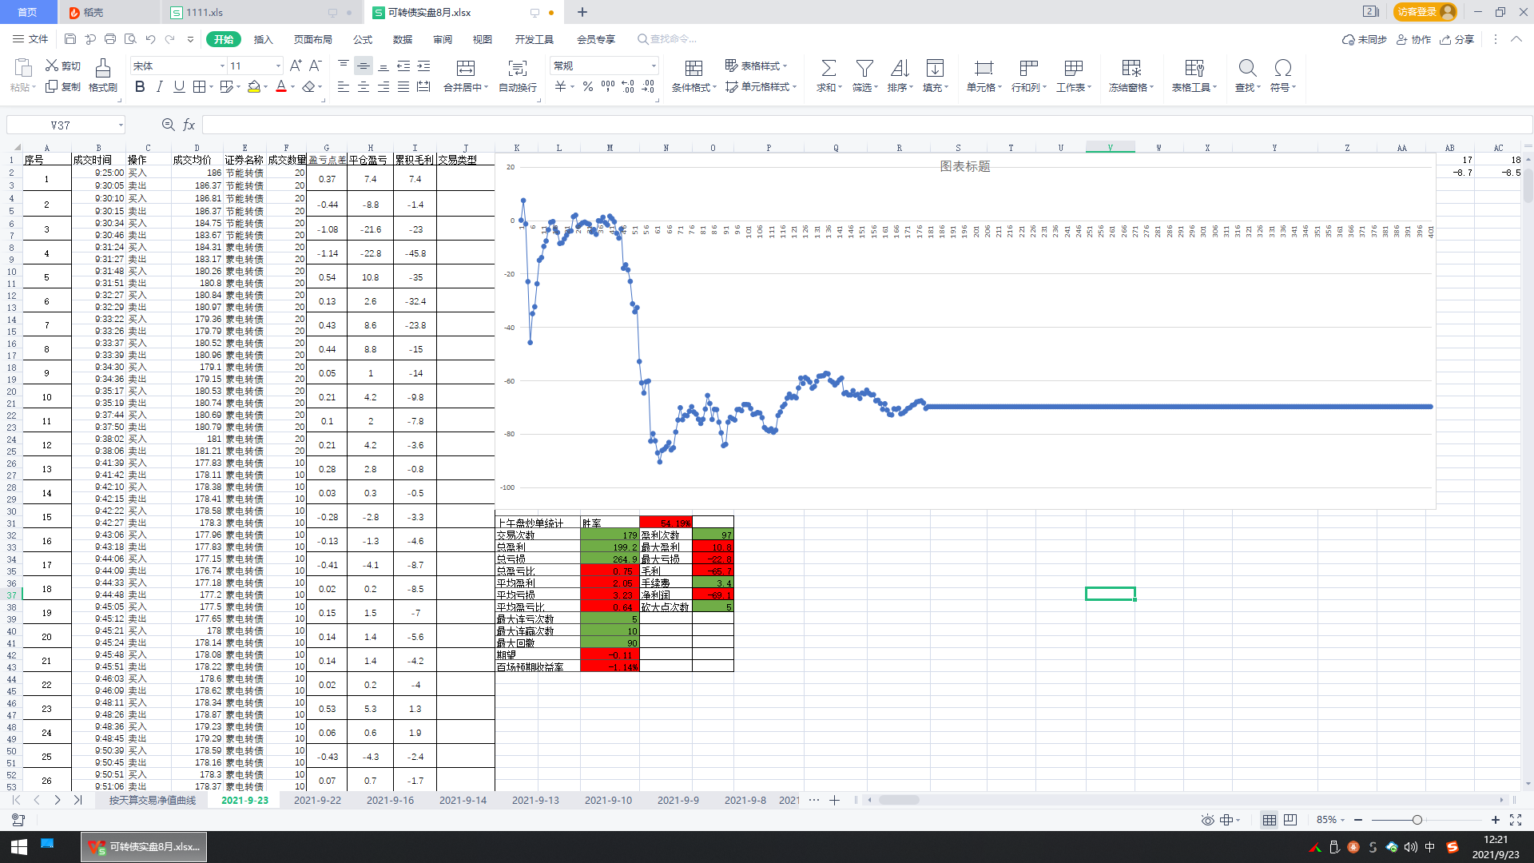
Task: Switch to Normal view in status bar
Action: 1269,820
